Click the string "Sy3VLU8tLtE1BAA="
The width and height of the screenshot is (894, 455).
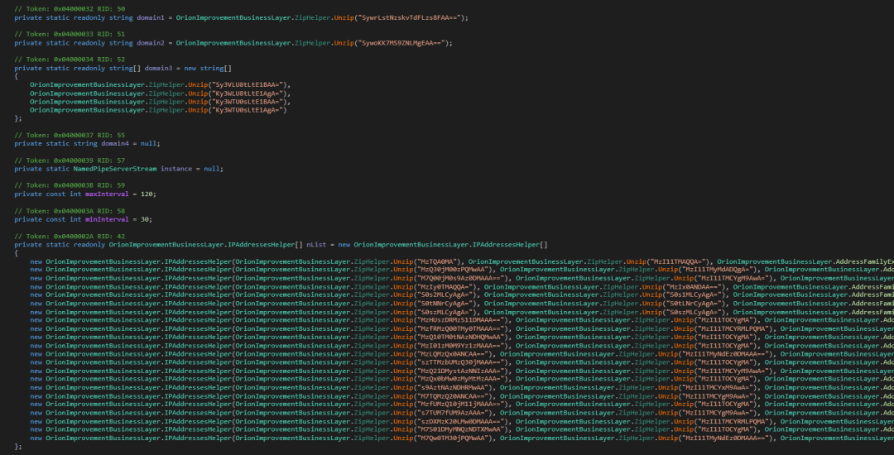pyautogui.click(x=248, y=85)
